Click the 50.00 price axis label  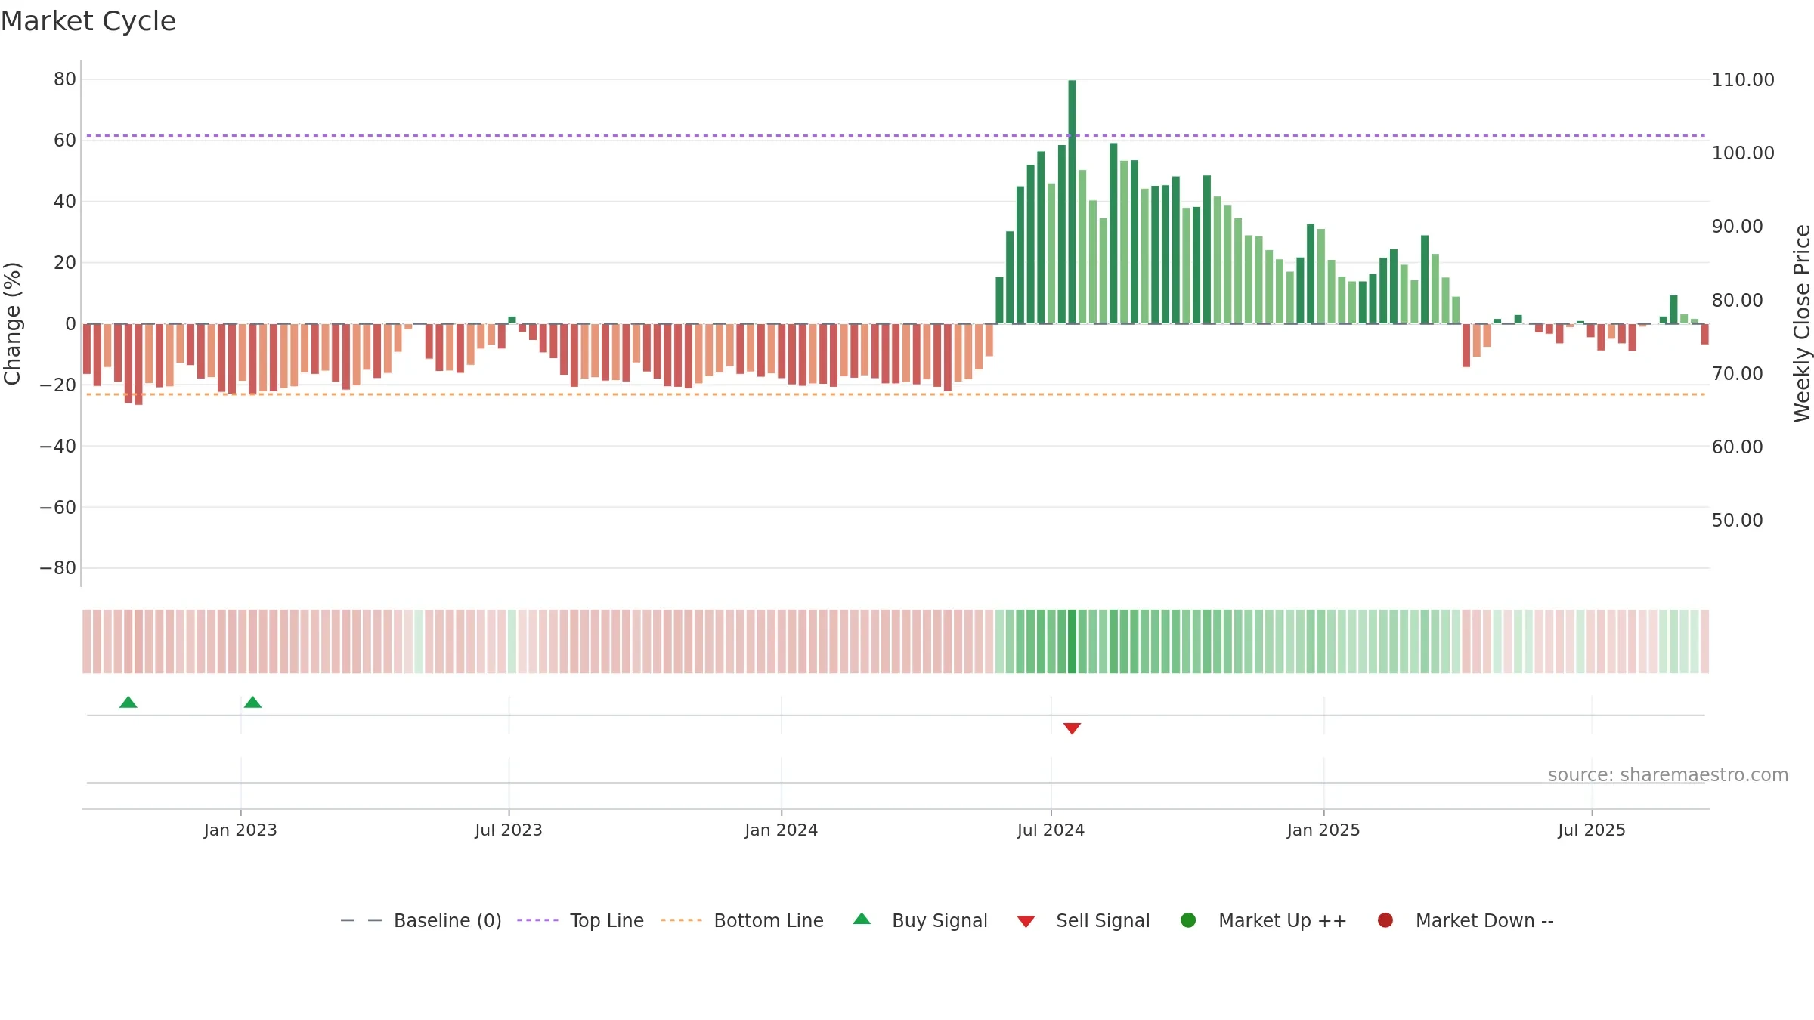pyautogui.click(x=1737, y=521)
